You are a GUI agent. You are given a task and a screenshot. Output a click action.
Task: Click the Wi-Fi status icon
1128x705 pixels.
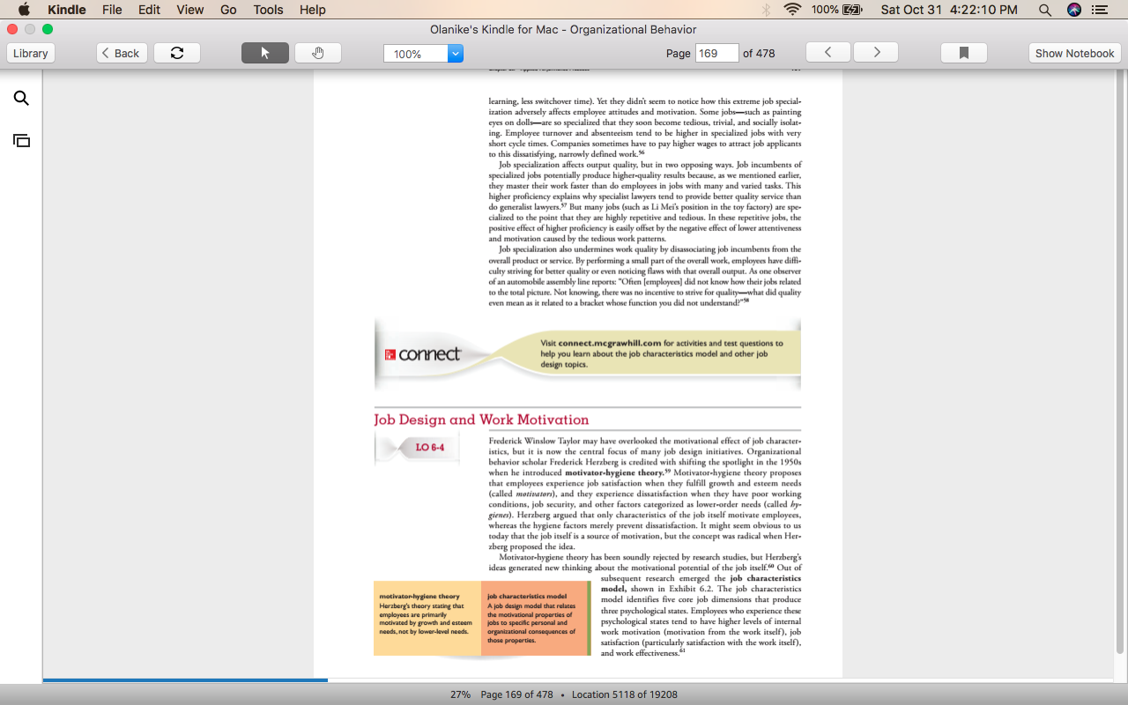point(792,10)
